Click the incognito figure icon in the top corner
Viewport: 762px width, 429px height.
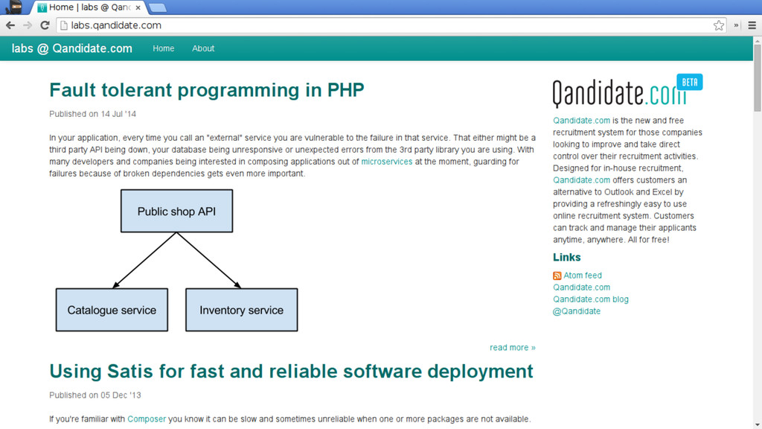coord(13,7)
